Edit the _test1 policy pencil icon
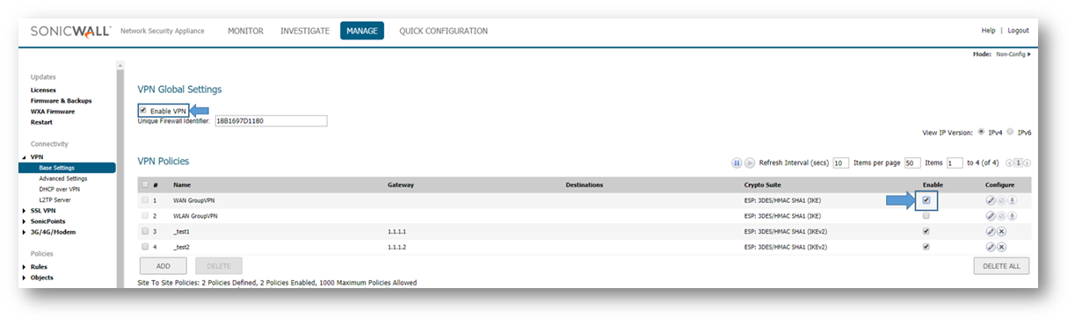 [990, 231]
